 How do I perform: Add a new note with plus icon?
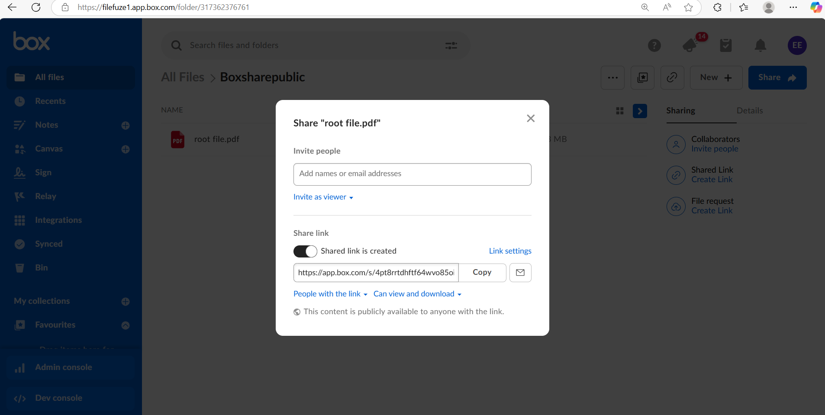126,125
